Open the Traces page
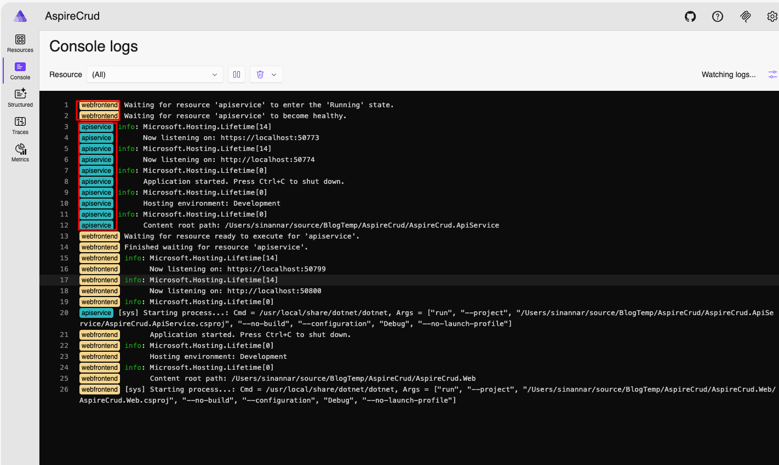The image size is (779, 465). pyautogui.click(x=20, y=125)
